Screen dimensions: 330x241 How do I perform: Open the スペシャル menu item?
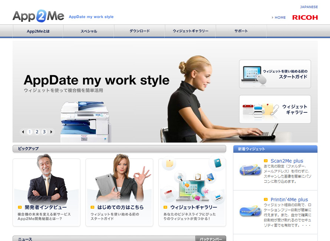[x=89, y=31]
